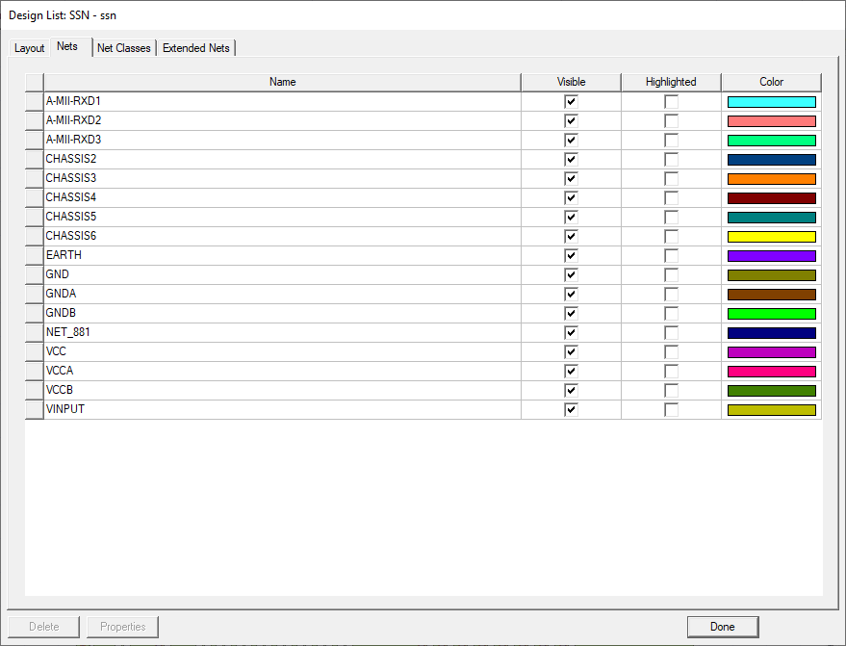
Task: Change the yellow color of CHASSIS6
Action: pos(770,236)
